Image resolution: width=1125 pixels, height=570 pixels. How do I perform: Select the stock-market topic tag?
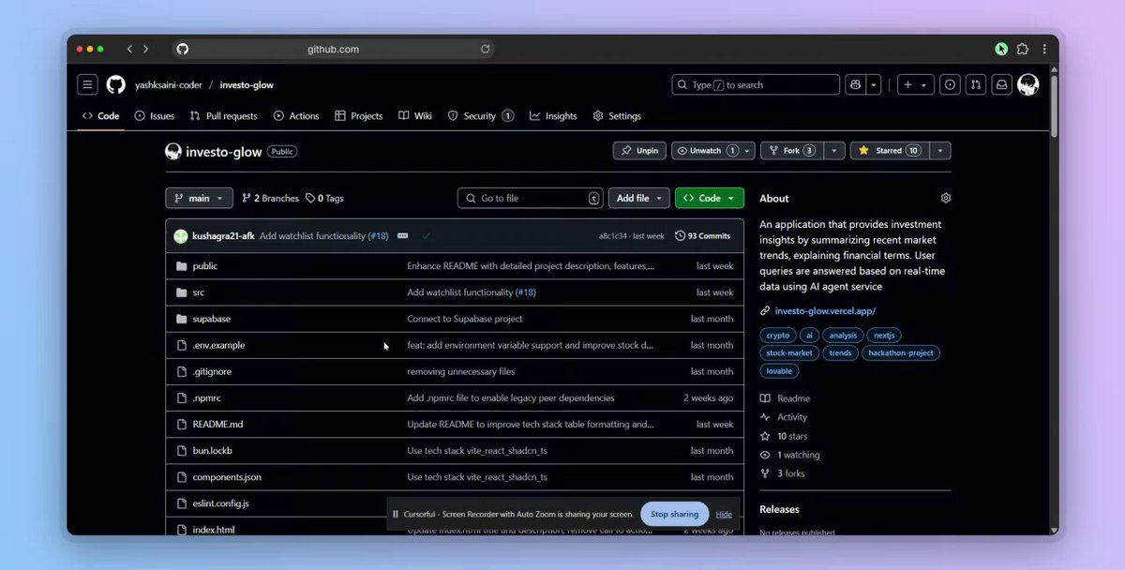coord(789,352)
